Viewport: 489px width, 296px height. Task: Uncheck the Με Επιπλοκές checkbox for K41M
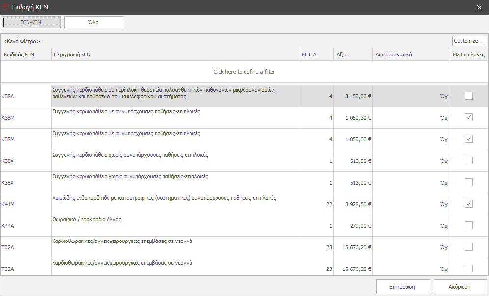469,204
